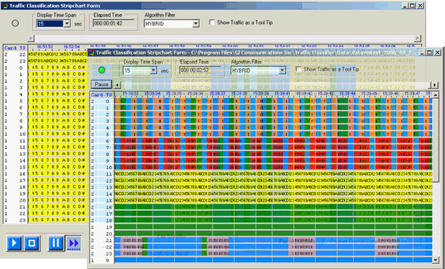Click the 15:39:44 timestamp in the front window
The image size is (445, 269).
click(x=347, y=94)
